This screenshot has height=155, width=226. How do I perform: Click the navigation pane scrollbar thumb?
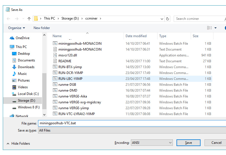pyautogui.click(x=44, y=91)
